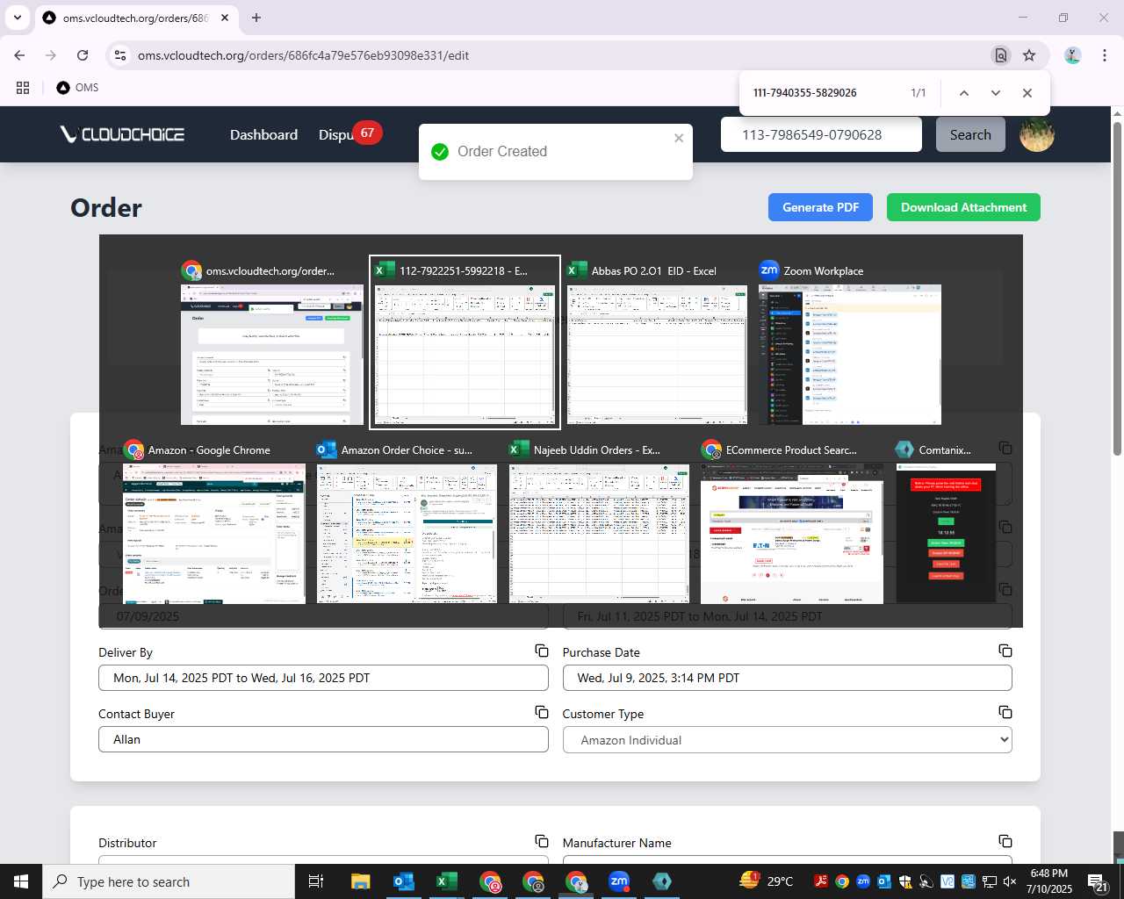This screenshot has height=899, width=1124.
Task: Click the Deliver By input field
Action: point(323,678)
